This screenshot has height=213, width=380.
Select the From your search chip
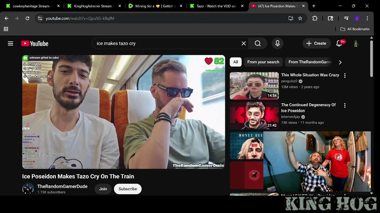pyautogui.click(x=263, y=62)
